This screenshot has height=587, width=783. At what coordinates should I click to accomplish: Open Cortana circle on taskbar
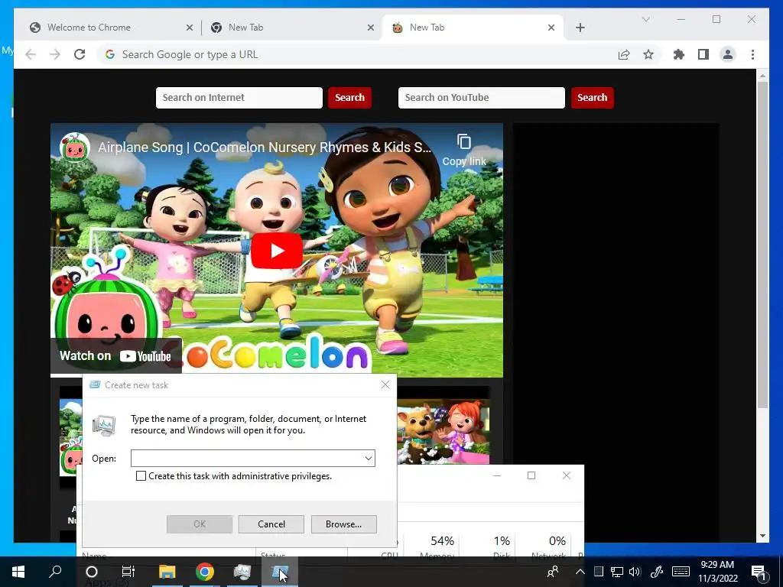[92, 572]
